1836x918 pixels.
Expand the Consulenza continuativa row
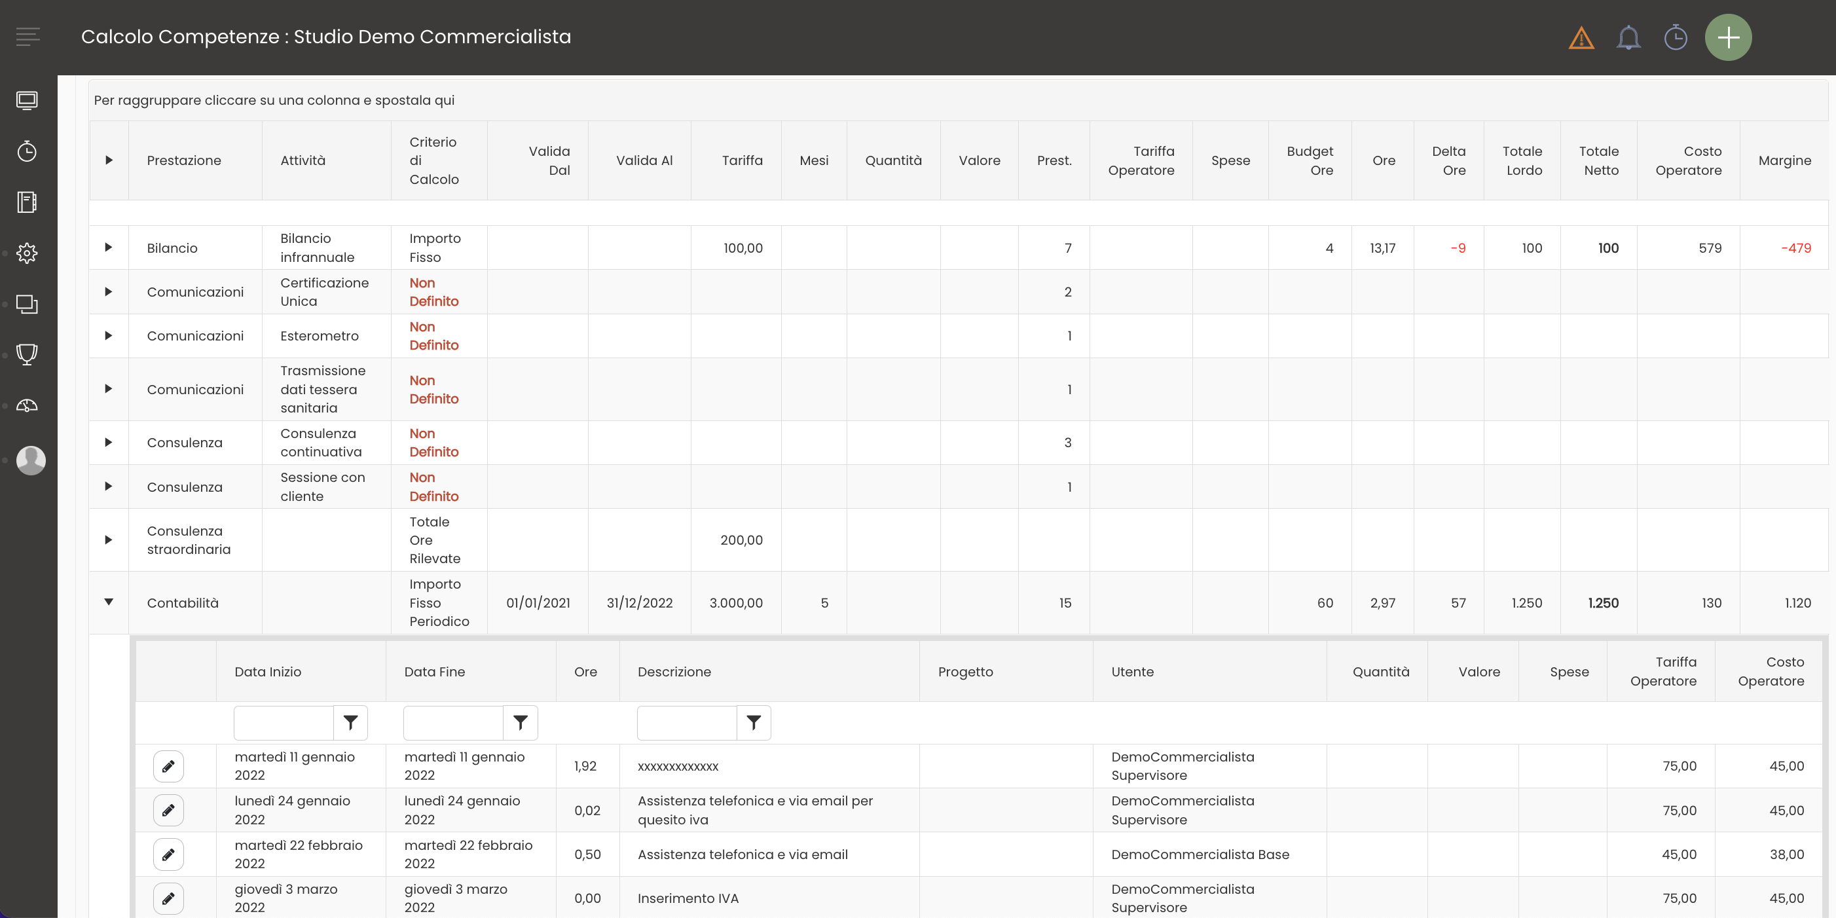[x=108, y=443]
